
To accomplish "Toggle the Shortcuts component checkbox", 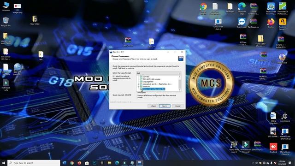I will tap(141, 86).
